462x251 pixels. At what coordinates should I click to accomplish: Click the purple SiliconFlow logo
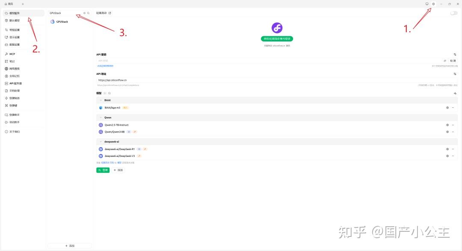tap(277, 28)
